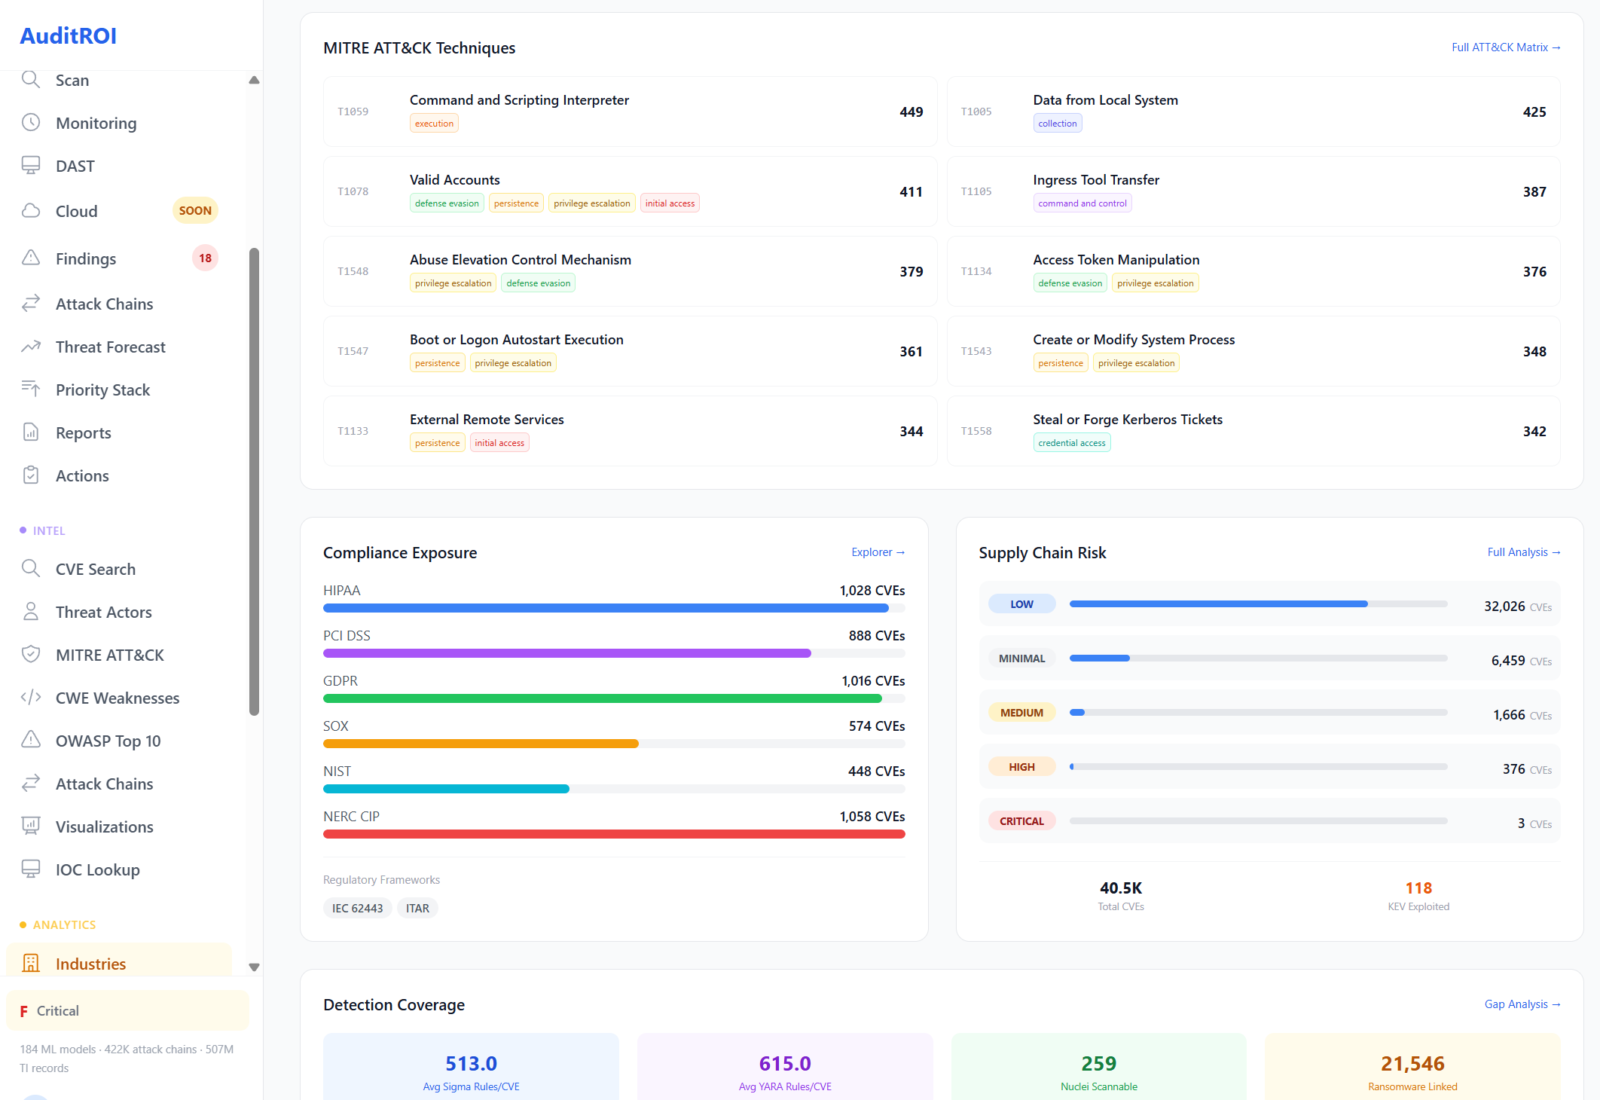Click the CWE Weaknesses code icon
The width and height of the screenshot is (1600, 1100).
(x=31, y=698)
